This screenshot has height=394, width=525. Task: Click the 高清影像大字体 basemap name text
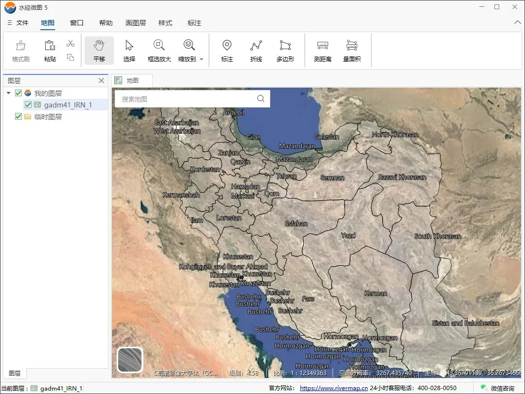[186, 373]
